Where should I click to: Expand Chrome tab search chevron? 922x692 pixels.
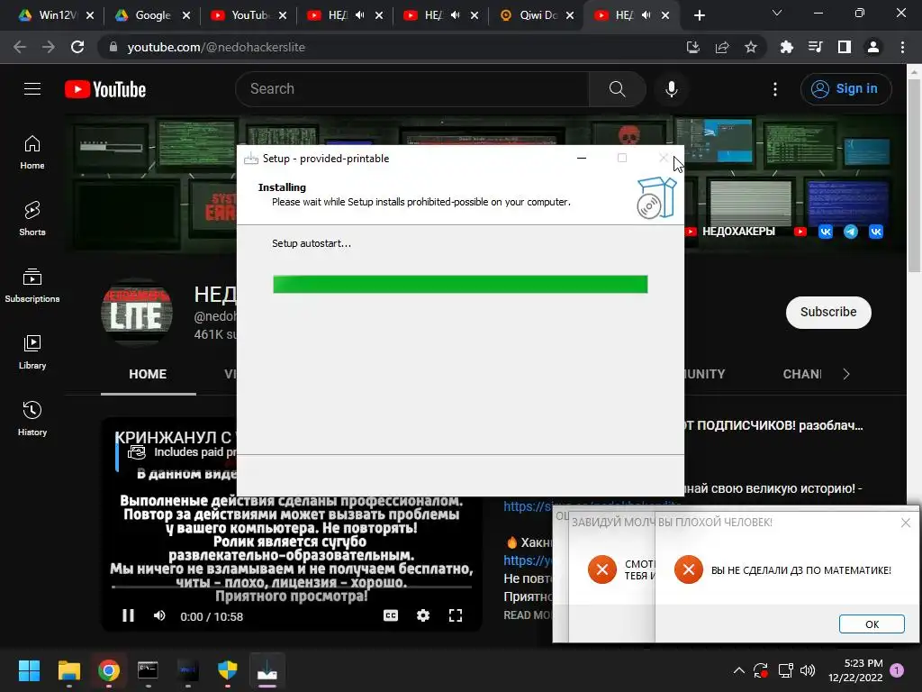point(777,13)
